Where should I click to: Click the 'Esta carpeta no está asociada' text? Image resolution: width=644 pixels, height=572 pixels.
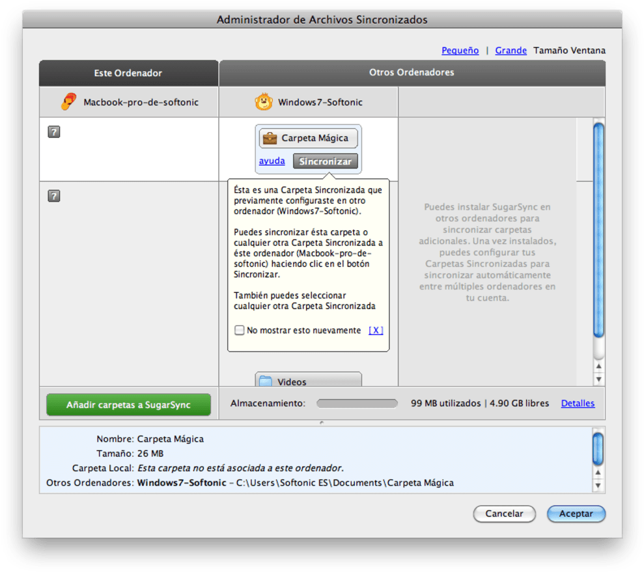pos(240,468)
